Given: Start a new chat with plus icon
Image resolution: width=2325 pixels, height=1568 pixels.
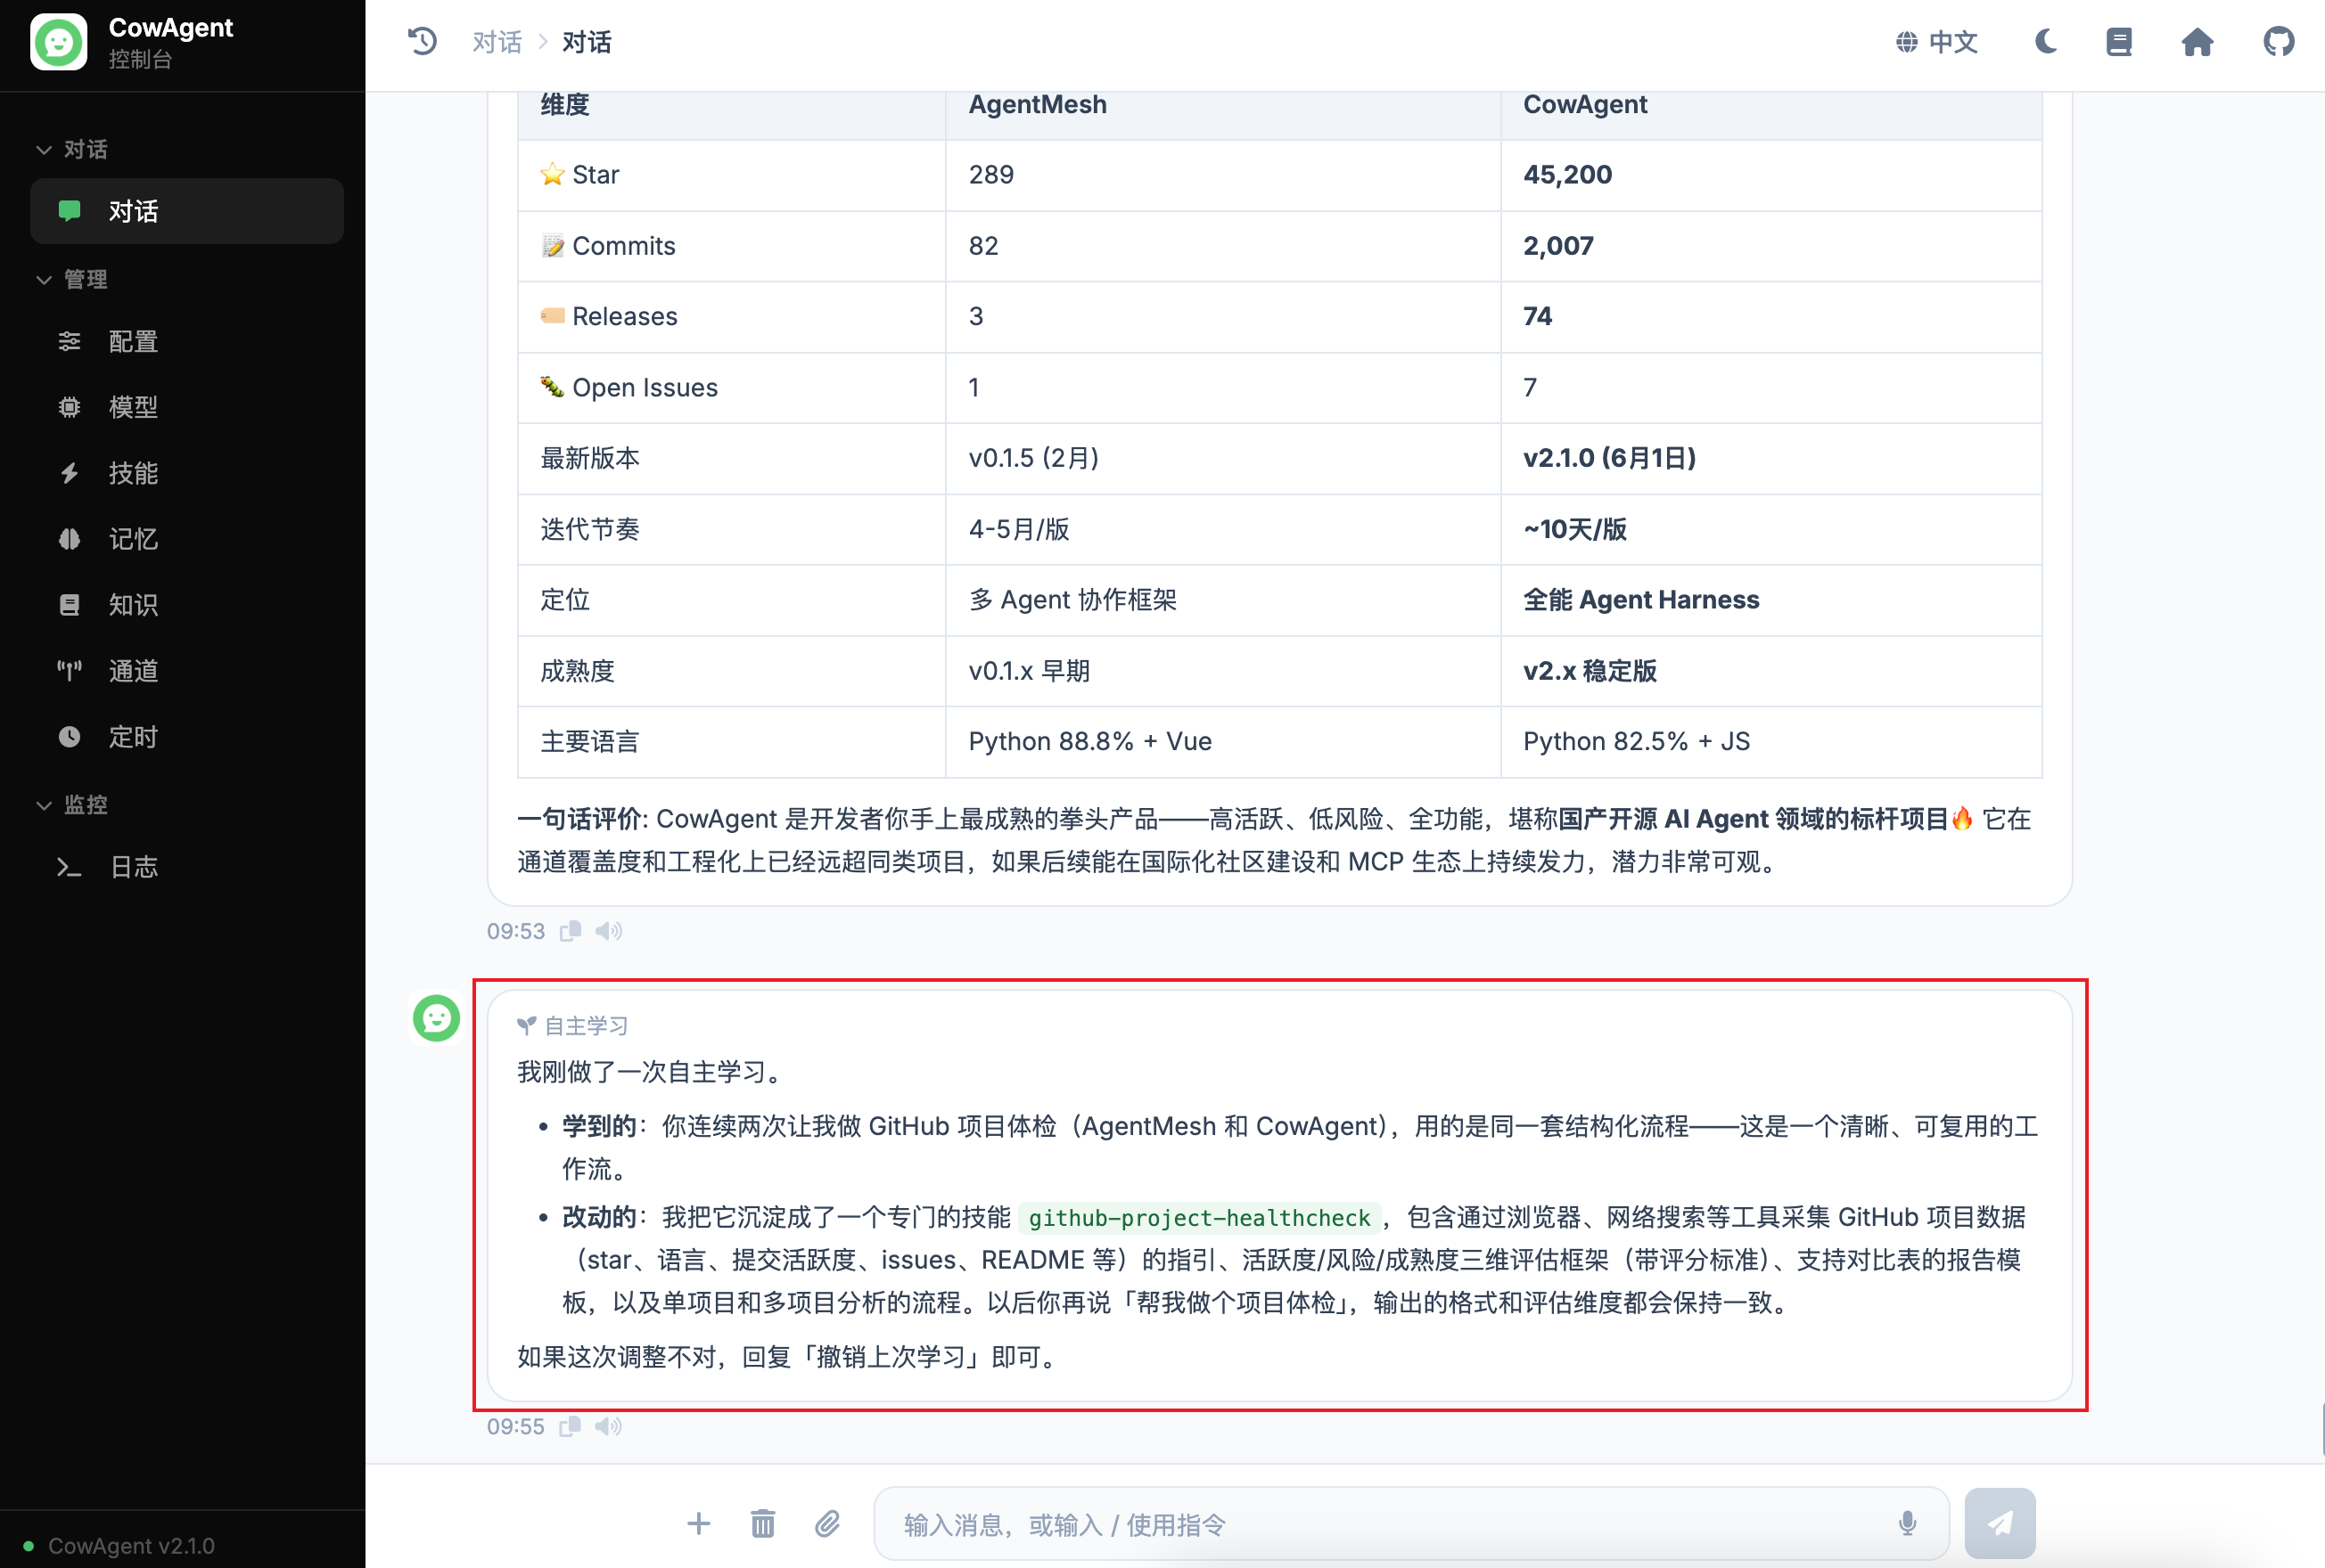Looking at the screenshot, I should pyautogui.click(x=698, y=1523).
